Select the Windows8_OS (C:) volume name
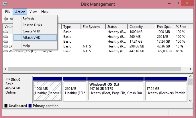Screen dimensions: 196x118 click(x=22, y=51)
